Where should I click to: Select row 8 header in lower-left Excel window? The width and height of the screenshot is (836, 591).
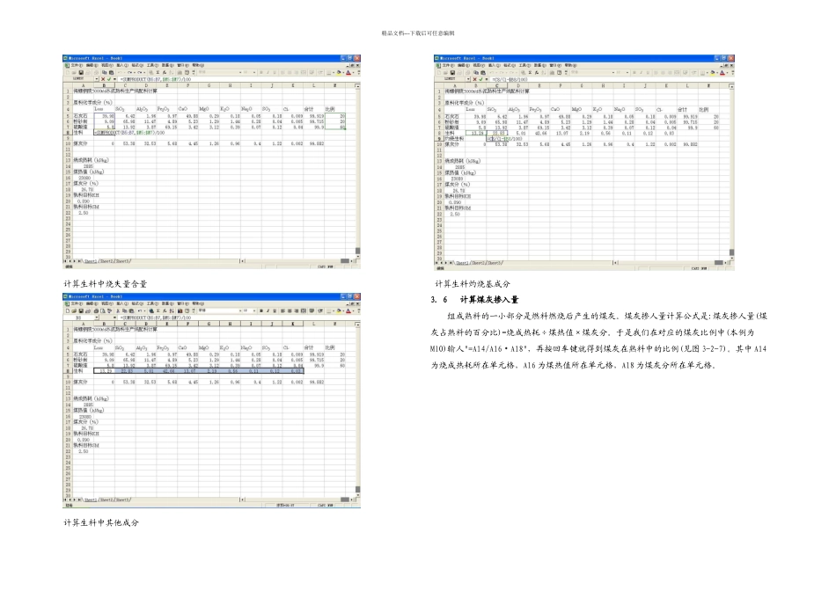(68, 370)
